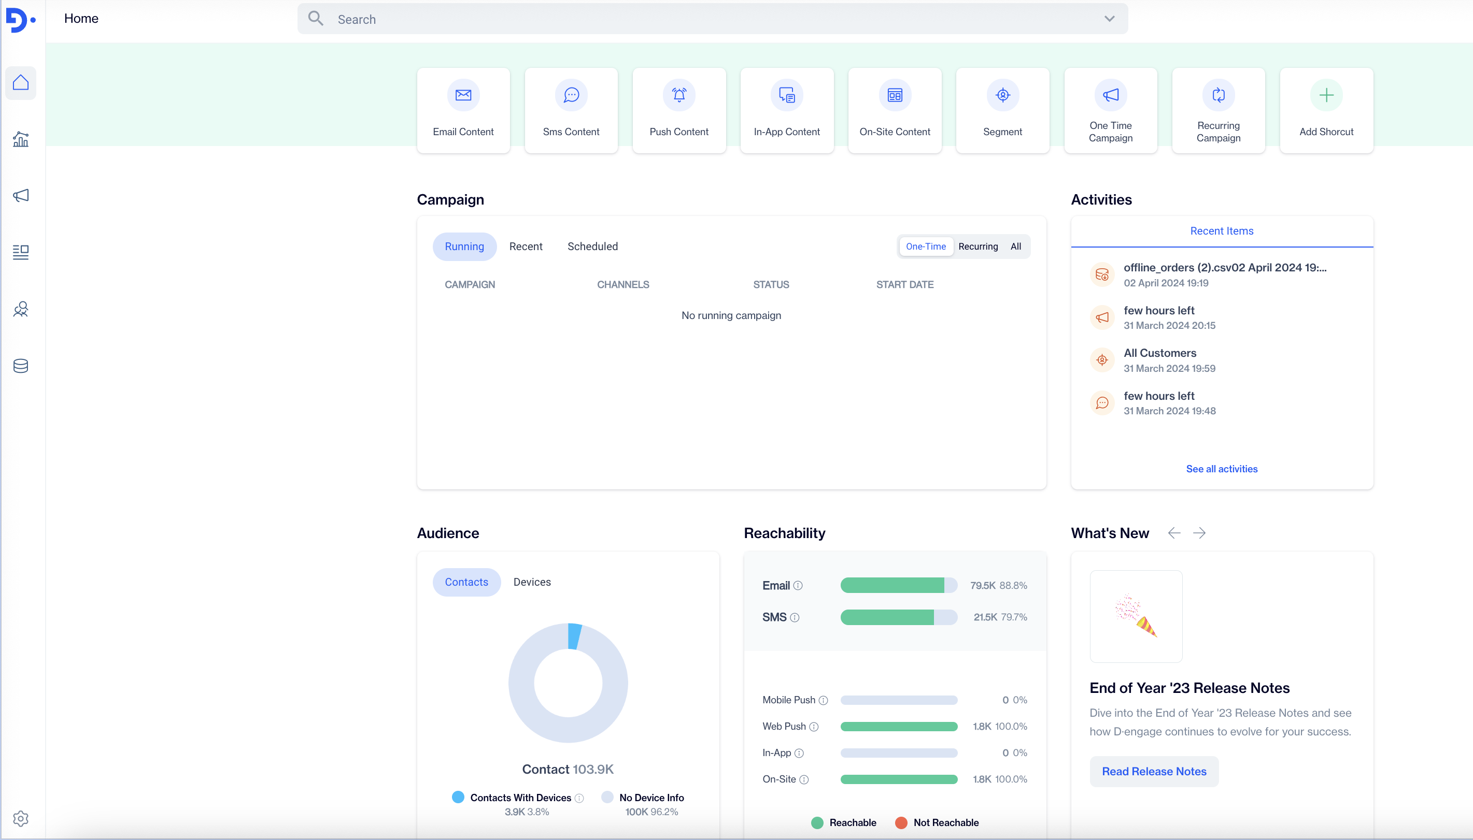Expand the search bar dropdown chevron

(x=1109, y=19)
